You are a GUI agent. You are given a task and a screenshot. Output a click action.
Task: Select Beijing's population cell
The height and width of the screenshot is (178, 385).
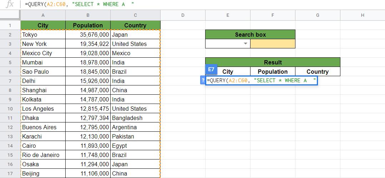(88, 173)
